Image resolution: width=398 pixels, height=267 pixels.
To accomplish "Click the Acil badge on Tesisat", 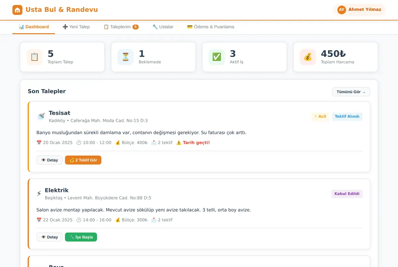I will point(320,116).
